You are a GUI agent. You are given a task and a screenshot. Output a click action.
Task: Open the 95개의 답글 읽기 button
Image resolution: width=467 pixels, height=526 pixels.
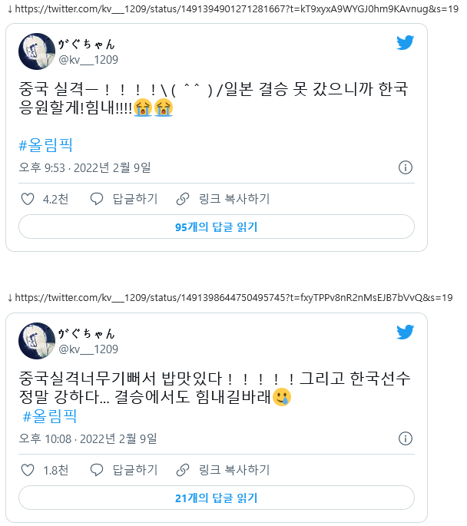click(217, 227)
